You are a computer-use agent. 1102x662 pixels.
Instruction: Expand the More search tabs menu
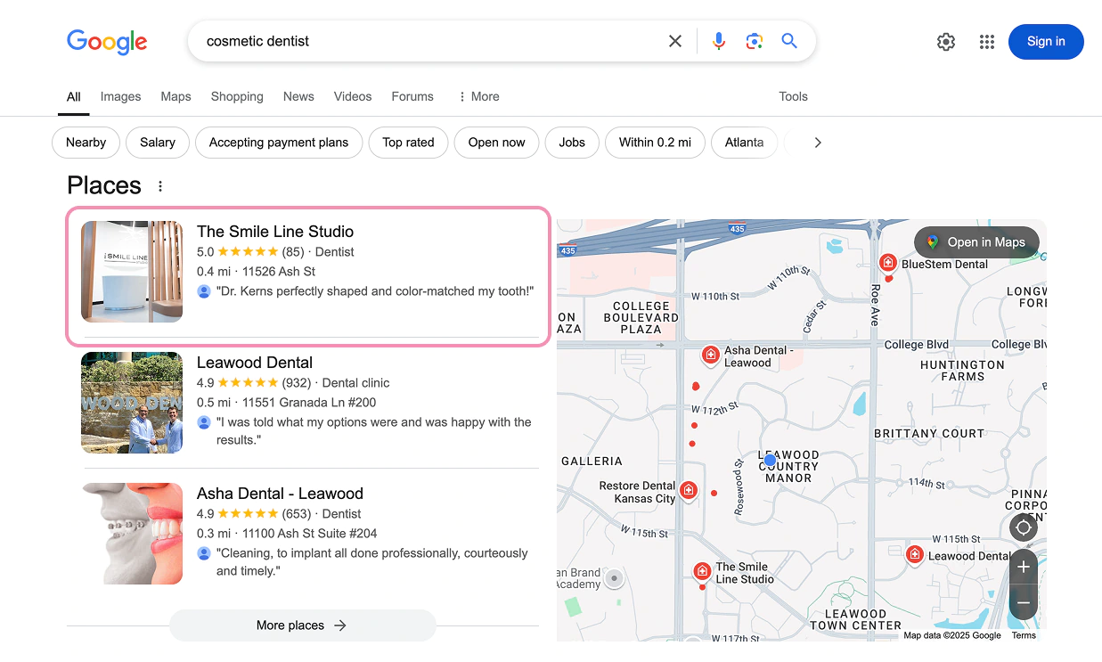pyautogui.click(x=478, y=96)
